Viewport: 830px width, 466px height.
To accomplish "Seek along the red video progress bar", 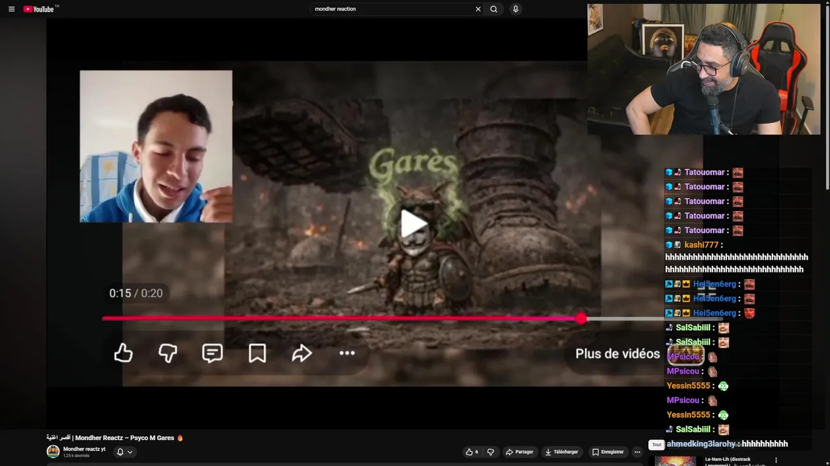I will tap(342, 318).
